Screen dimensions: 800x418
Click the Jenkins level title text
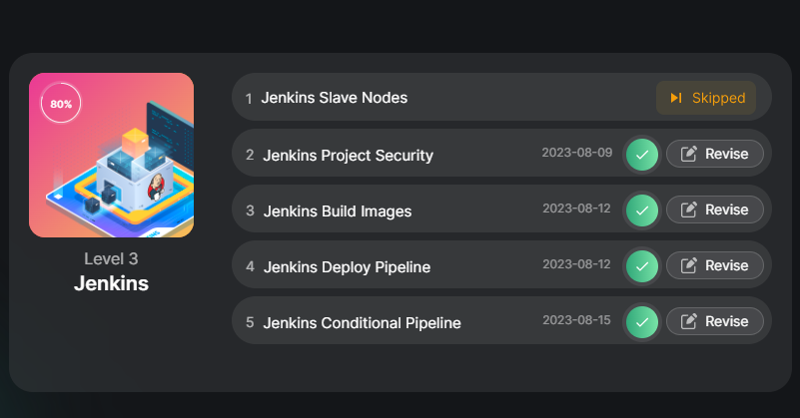pyautogui.click(x=111, y=283)
